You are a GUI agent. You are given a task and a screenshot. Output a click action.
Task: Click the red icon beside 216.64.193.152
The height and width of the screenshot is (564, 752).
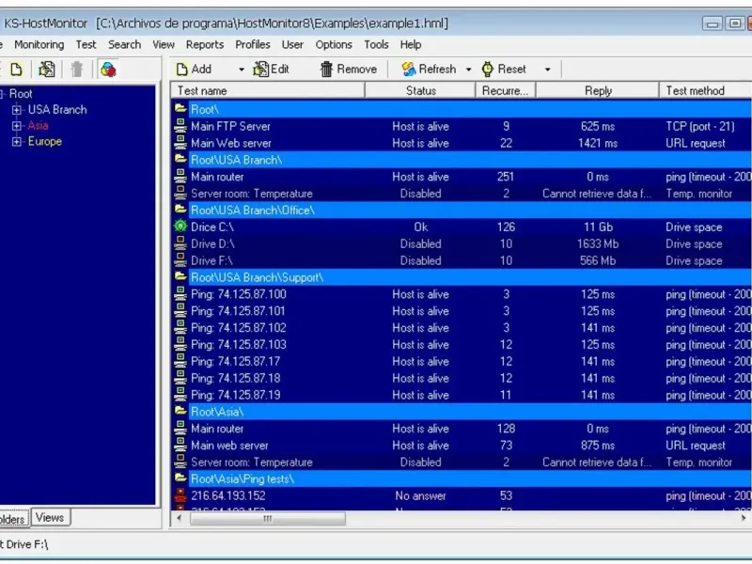(x=180, y=495)
